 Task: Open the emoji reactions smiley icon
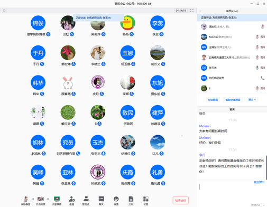pos(116,201)
